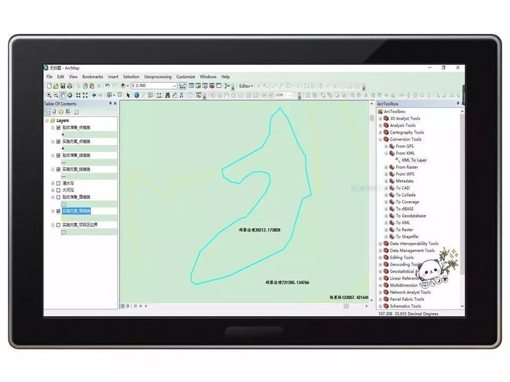Click the Save map document icon
The image size is (510, 382).
tap(63, 86)
